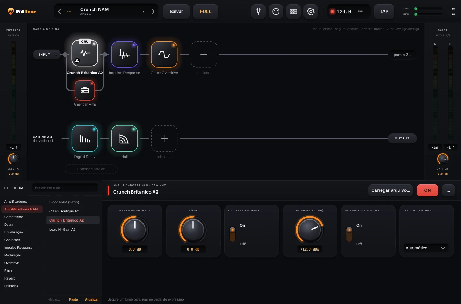Select the Hall reverb block
The width and height of the screenshot is (461, 304).
click(125, 138)
